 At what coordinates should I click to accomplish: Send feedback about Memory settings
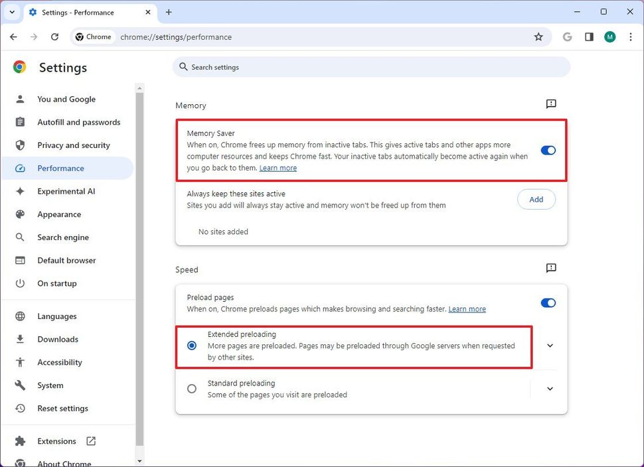(x=550, y=103)
